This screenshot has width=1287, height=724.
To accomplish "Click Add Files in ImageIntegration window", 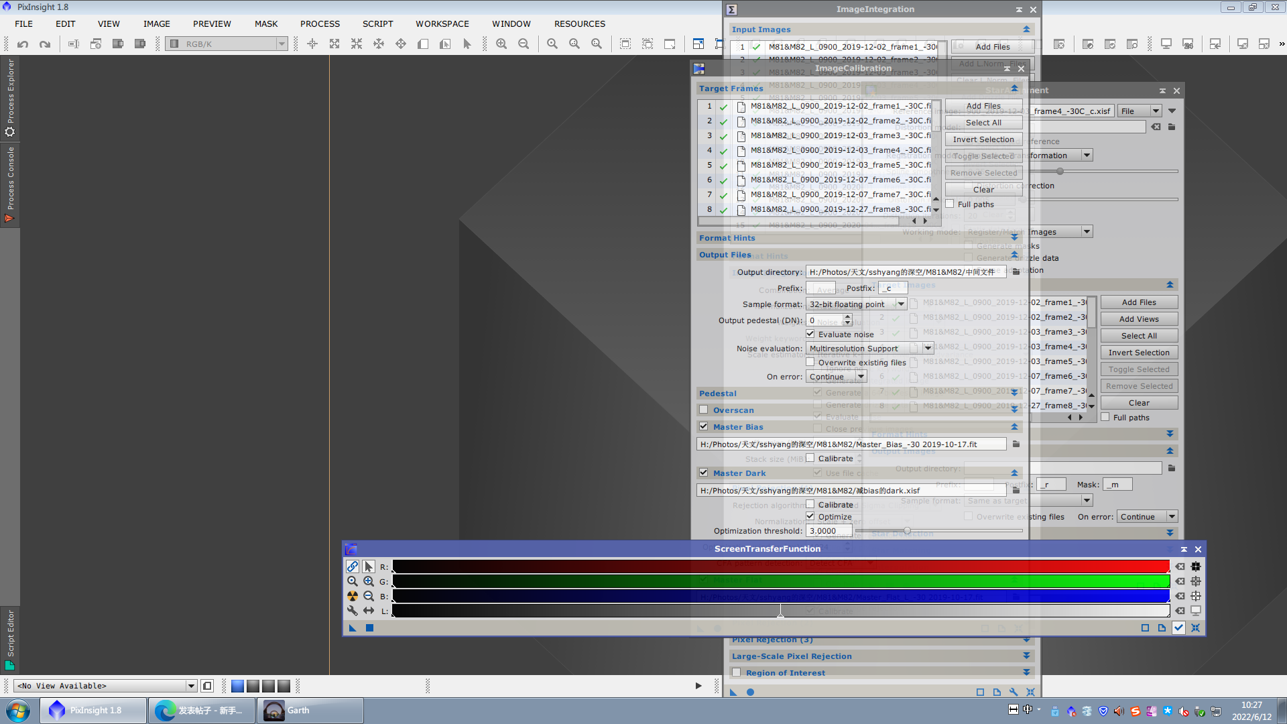I will coord(993,47).
